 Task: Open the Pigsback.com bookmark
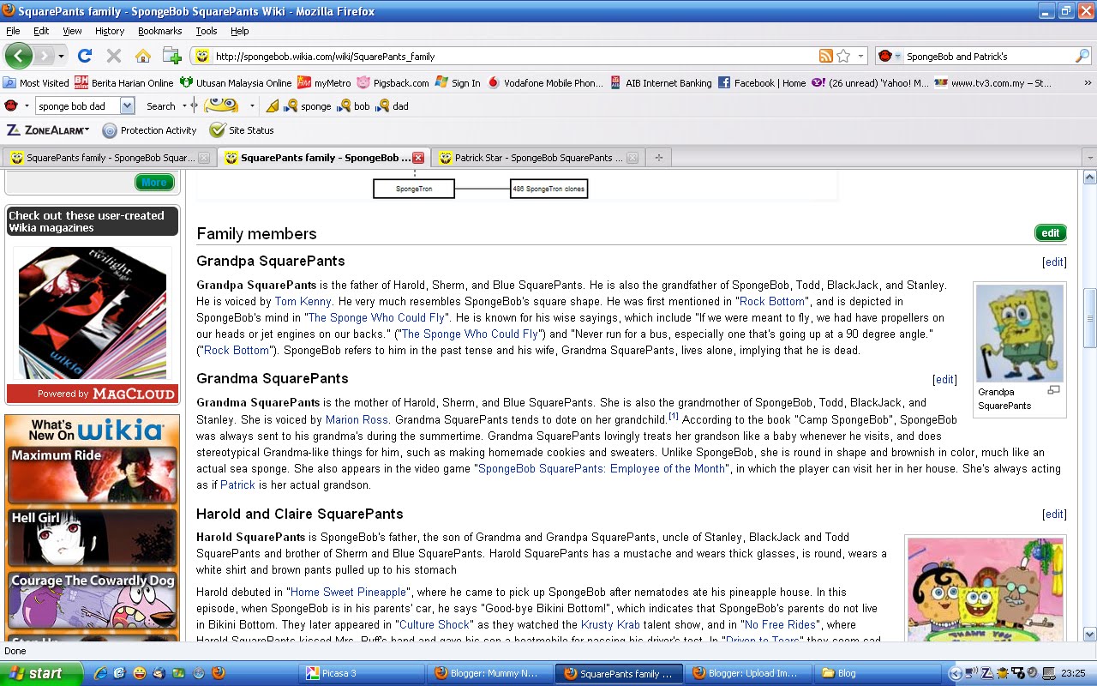point(393,83)
